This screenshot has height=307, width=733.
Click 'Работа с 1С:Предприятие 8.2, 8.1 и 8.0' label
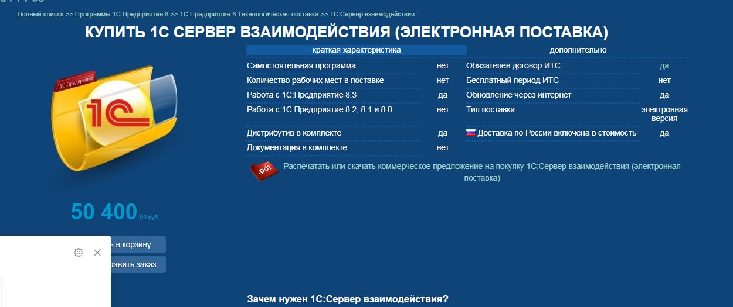pos(320,109)
